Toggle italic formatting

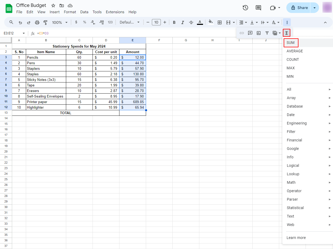point(182,22)
